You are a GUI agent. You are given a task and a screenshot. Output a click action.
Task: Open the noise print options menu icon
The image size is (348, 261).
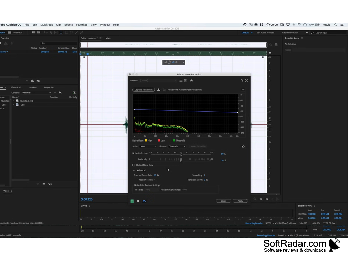click(243, 90)
